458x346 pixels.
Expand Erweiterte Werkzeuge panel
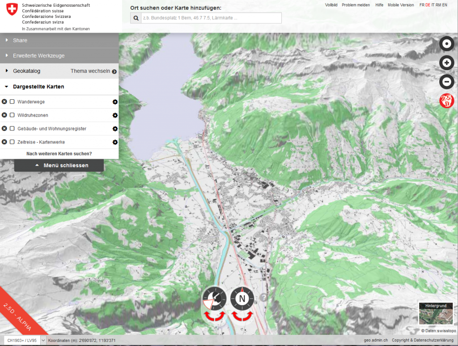[38, 56]
